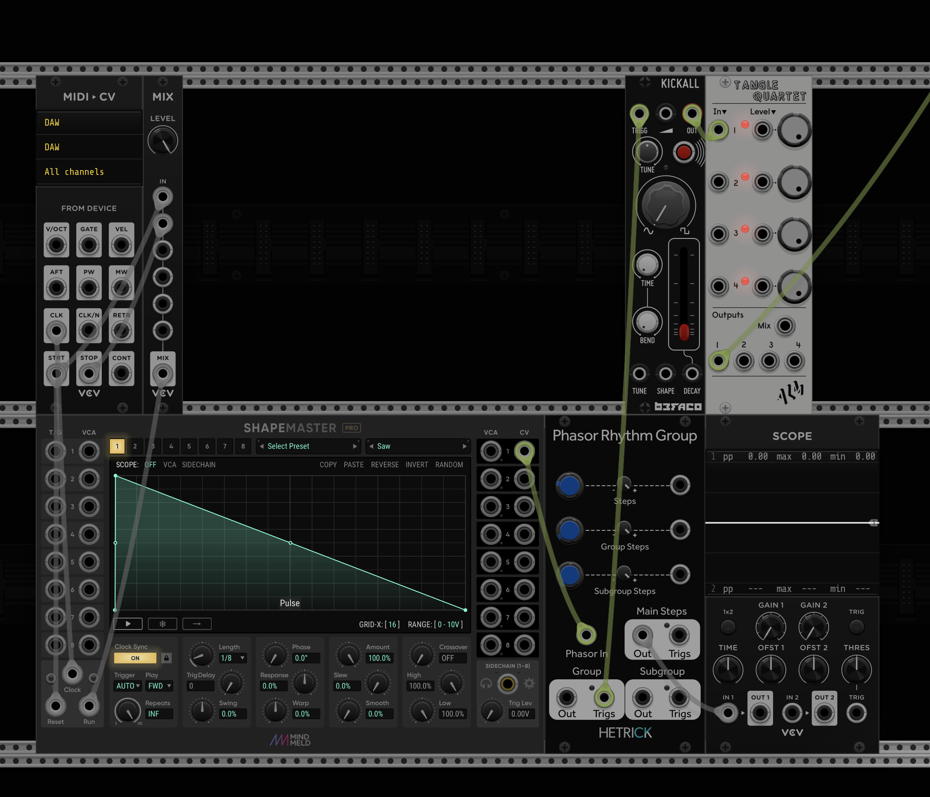930x797 pixels.
Task: Click the ShapeMaster play button
Action: 128,624
